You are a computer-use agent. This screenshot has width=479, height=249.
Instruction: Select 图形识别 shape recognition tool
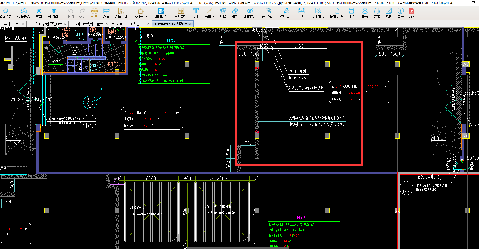[x=181, y=13]
